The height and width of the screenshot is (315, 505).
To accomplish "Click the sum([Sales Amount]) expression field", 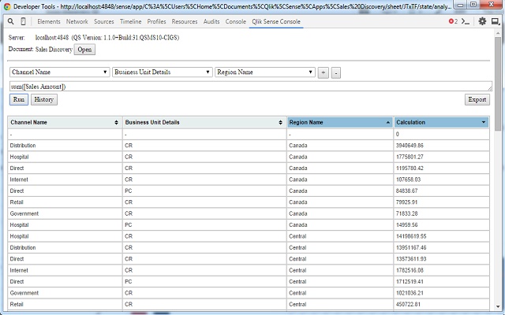I will coord(251,87).
